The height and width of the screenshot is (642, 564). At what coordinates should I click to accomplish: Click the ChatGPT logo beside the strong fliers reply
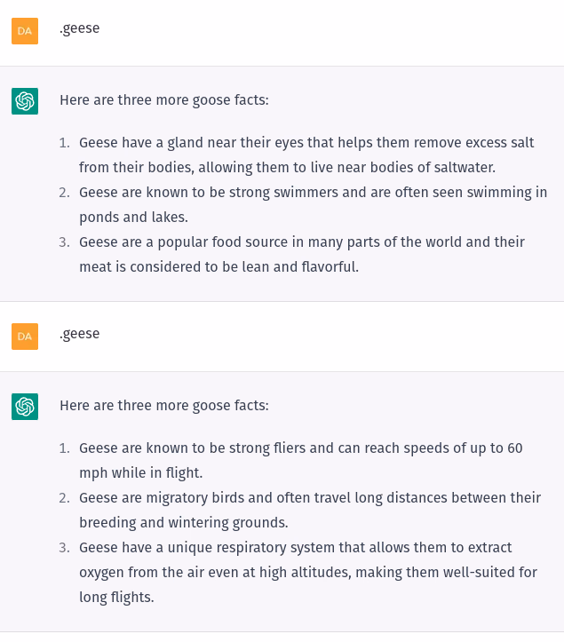(x=25, y=407)
